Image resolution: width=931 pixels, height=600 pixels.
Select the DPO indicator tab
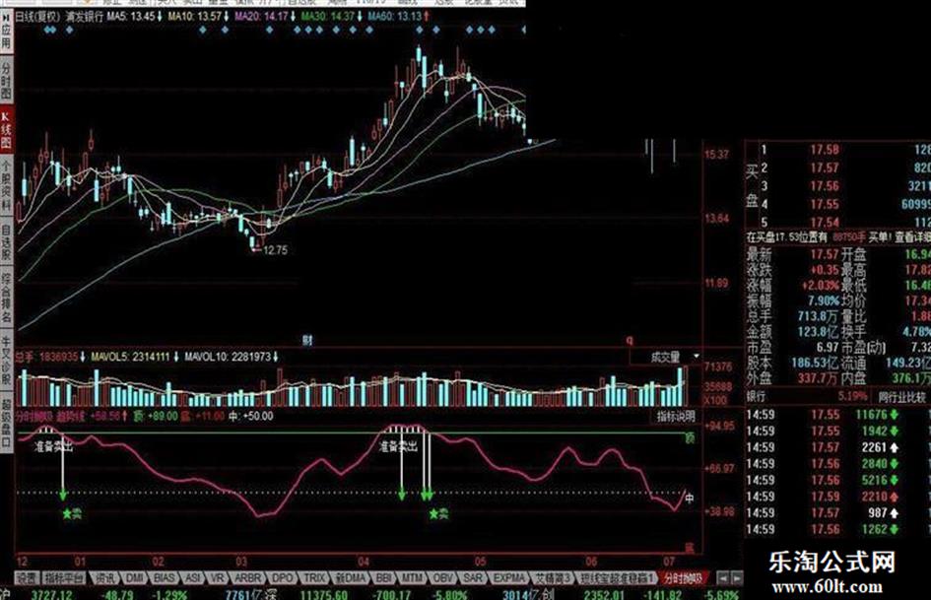tap(283, 578)
